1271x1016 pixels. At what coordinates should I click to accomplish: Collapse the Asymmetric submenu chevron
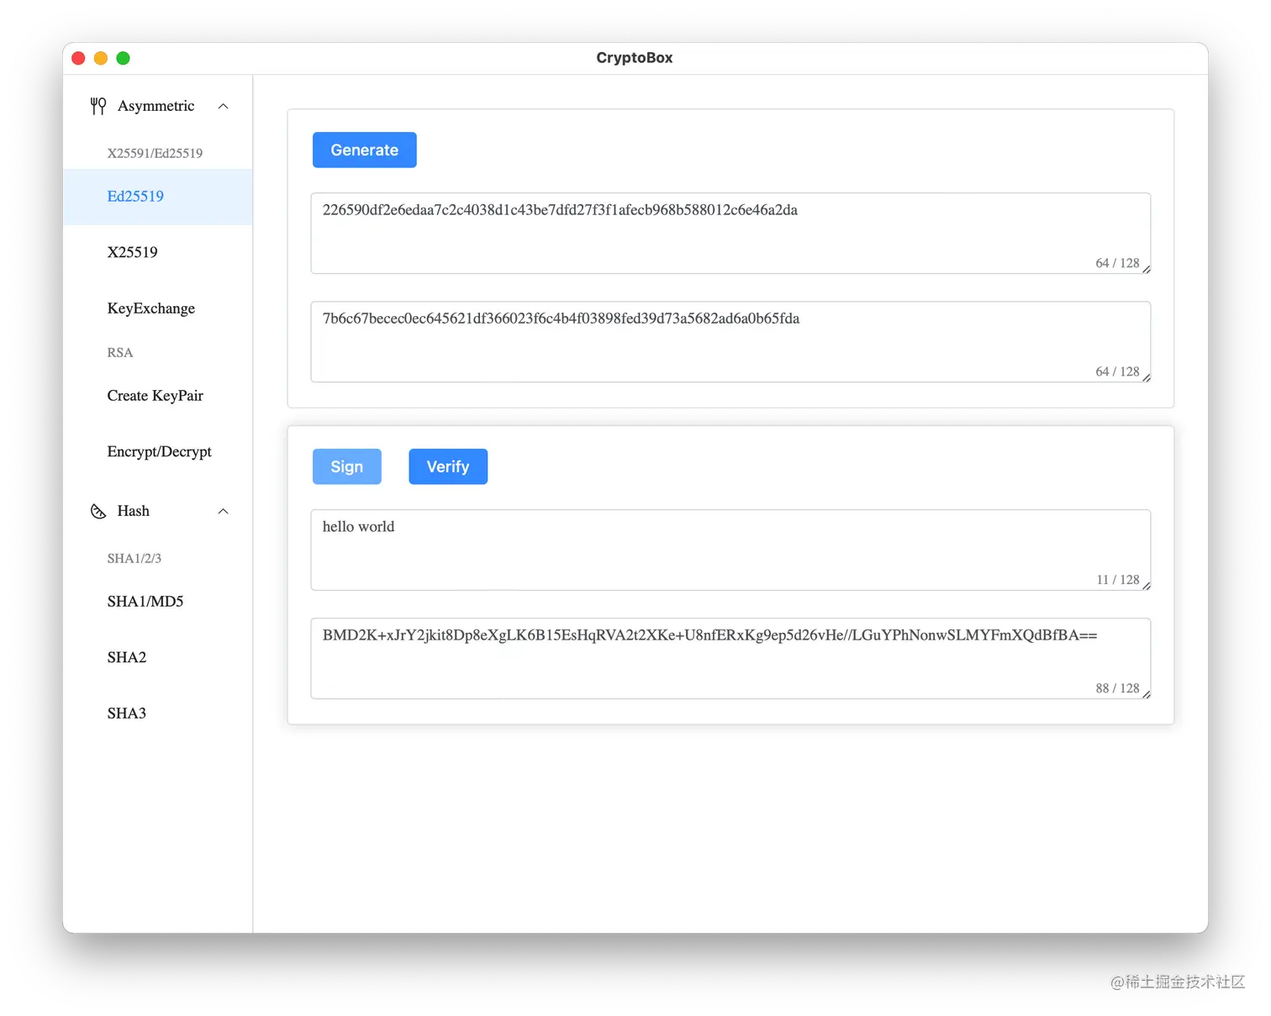224,106
